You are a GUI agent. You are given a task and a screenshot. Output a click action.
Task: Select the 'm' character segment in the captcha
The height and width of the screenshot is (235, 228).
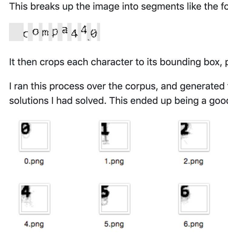(x=45, y=33)
